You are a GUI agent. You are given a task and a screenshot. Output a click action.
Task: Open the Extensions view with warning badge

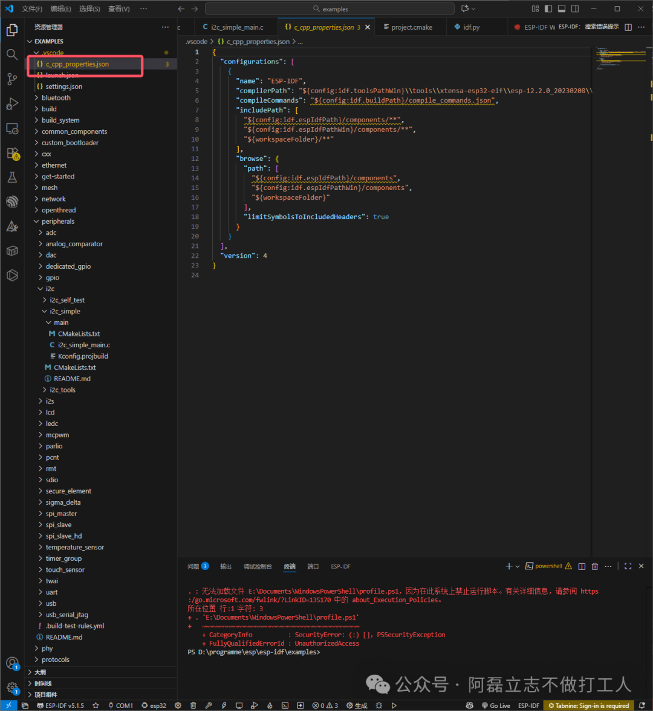click(x=12, y=153)
